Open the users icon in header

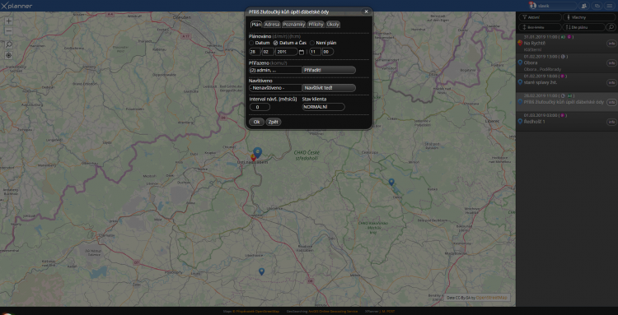click(584, 6)
